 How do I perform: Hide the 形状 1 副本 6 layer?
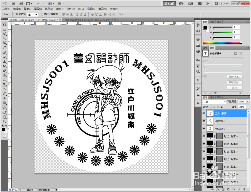204,159
